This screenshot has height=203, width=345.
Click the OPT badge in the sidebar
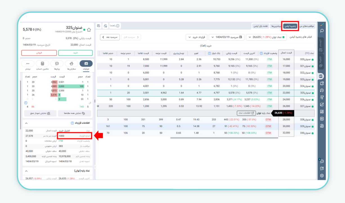[321, 76]
